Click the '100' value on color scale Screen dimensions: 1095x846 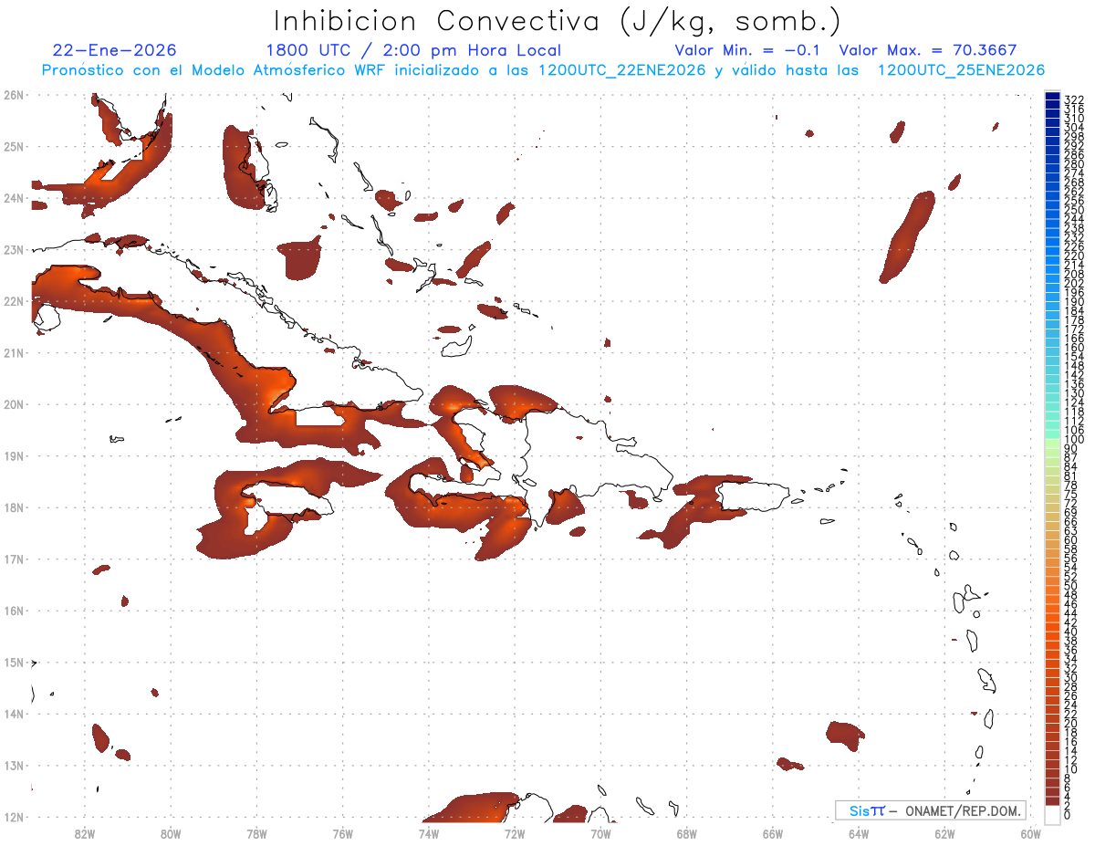tap(1074, 440)
